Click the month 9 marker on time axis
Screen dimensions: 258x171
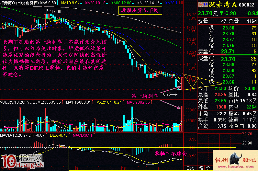point(77,168)
